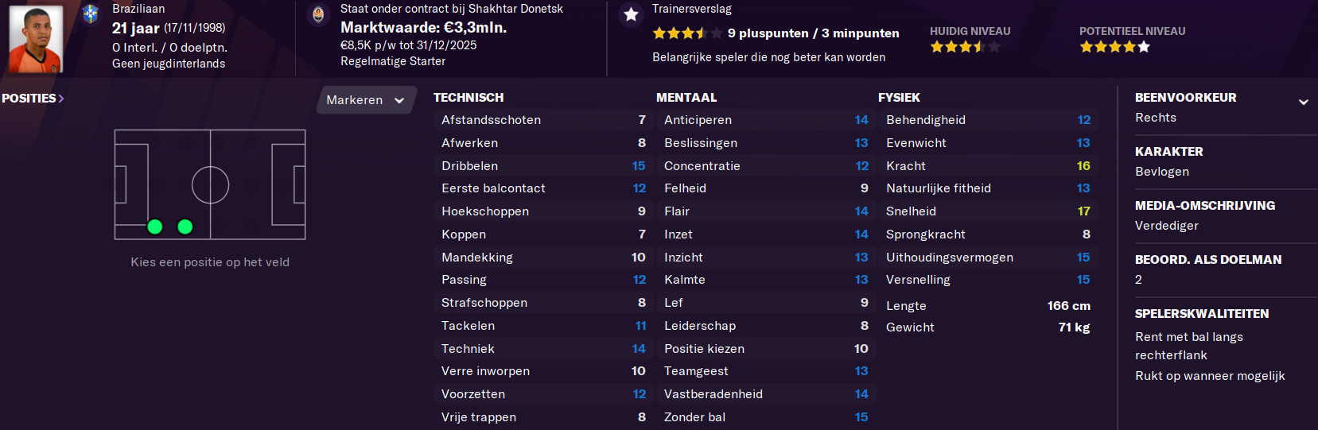Open the Markeren dropdown

(x=366, y=100)
